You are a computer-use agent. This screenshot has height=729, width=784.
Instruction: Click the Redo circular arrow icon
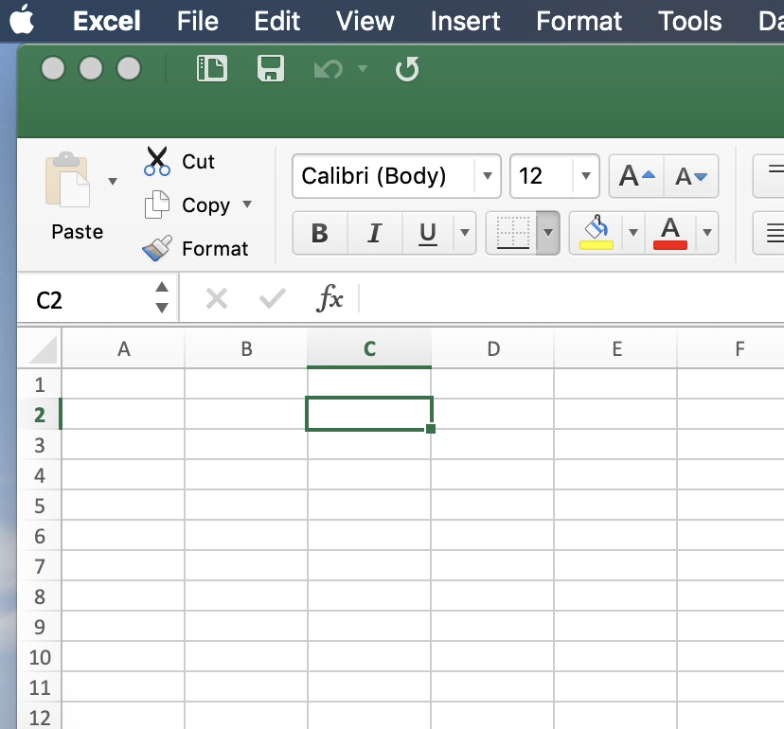coord(407,68)
